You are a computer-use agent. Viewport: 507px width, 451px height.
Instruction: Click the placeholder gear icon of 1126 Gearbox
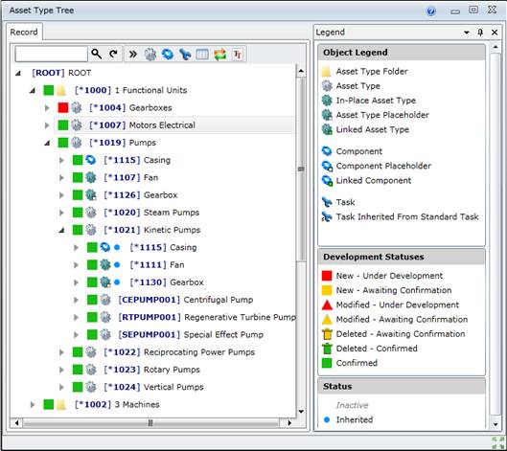[x=91, y=194]
